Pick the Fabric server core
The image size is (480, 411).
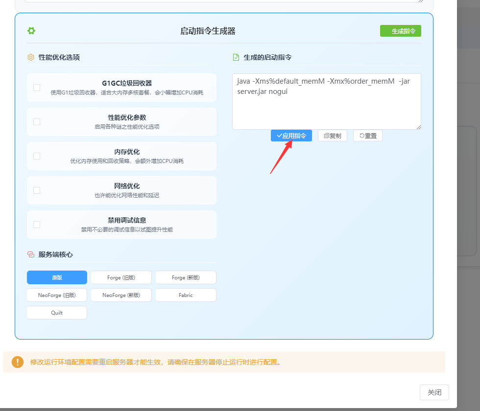tap(186, 295)
